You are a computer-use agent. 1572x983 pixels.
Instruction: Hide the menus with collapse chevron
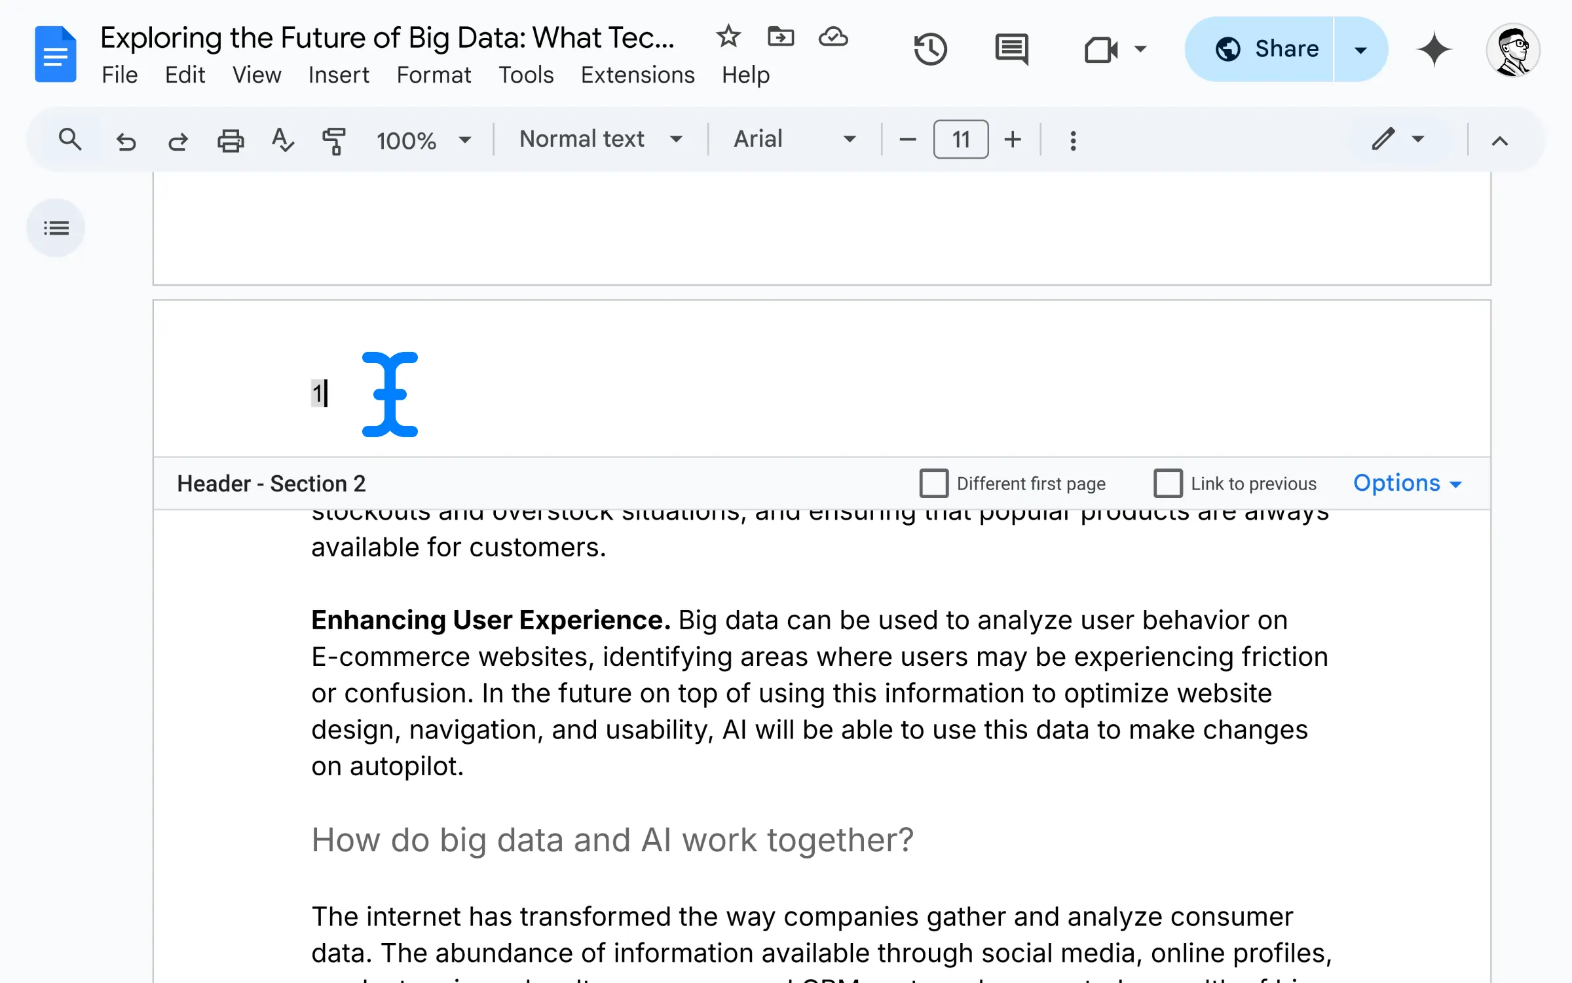[1500, 140]
